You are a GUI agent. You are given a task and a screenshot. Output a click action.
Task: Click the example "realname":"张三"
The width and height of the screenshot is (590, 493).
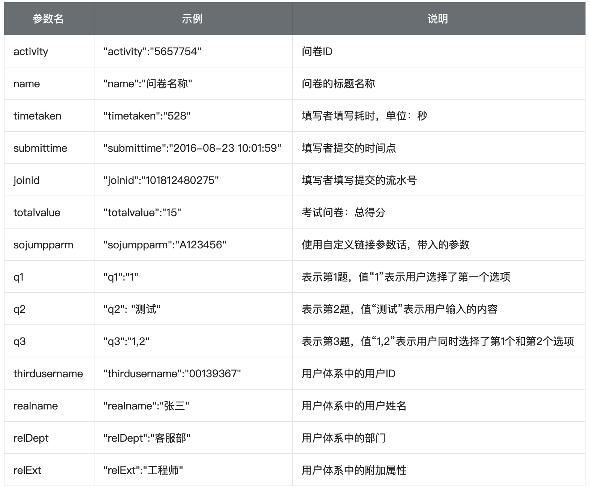pos(146,406)
